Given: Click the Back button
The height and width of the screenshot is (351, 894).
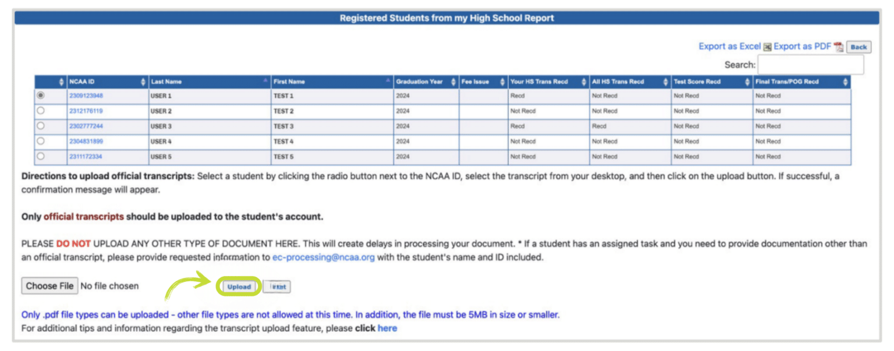Looking at the screenshot, I should coord(859,46).
